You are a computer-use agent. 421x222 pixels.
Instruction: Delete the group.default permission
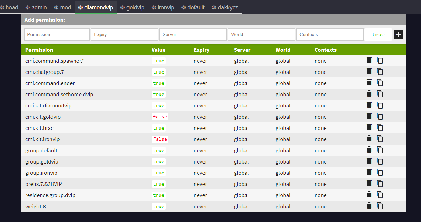[369, 150]
